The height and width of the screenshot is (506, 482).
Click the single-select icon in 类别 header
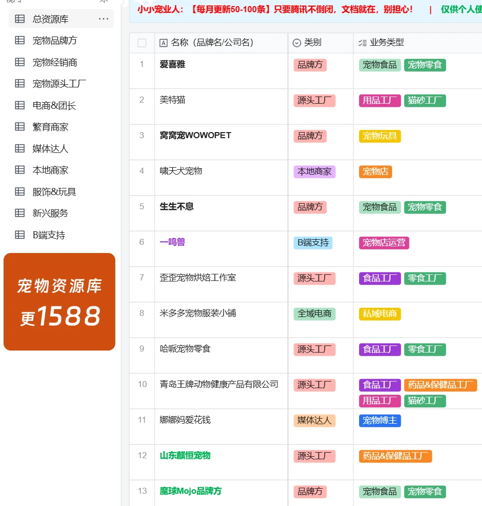(297, 43)
